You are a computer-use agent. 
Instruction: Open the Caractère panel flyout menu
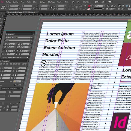[33, 34]
